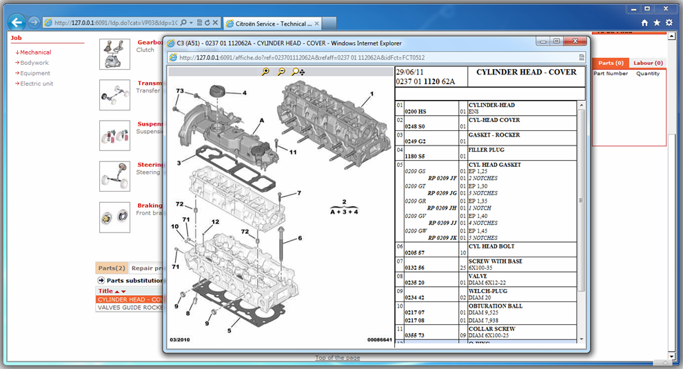Image resolution: width=683 pixels, height=369 pixels.
Task: Switch to the Parts(2) tab
Action: (x=112, y=268)
